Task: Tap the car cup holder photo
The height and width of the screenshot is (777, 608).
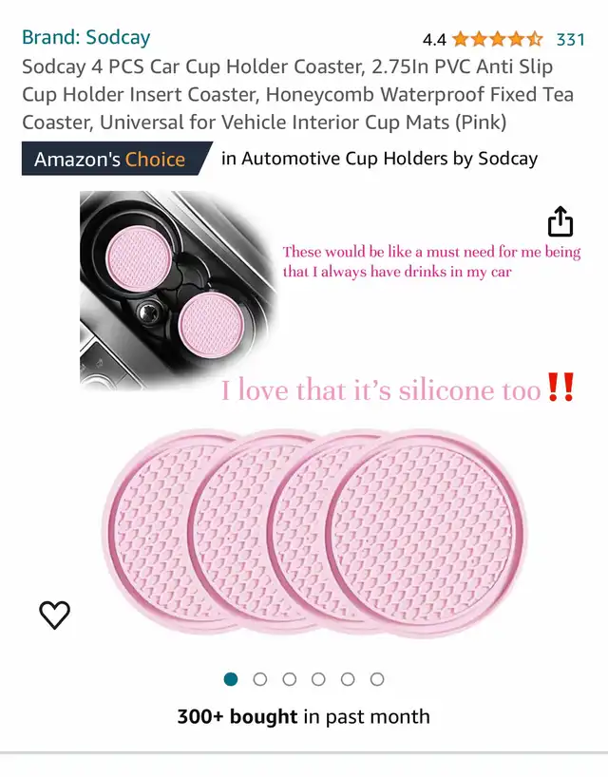Action: point(179,290)
